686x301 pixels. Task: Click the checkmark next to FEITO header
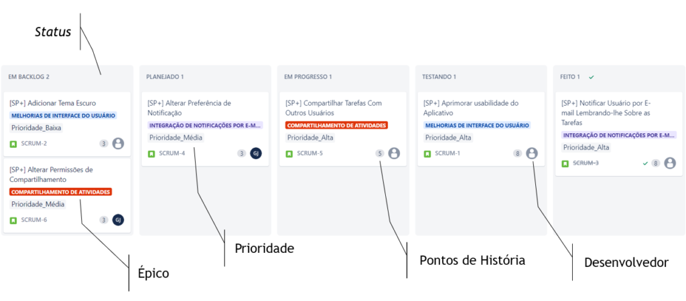(592, 77)
